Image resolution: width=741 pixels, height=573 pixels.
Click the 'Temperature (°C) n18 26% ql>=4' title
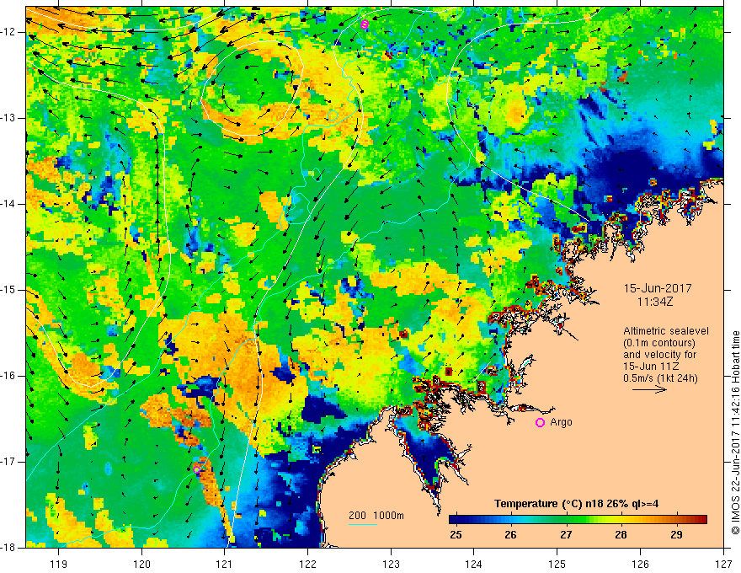point(576,504)
